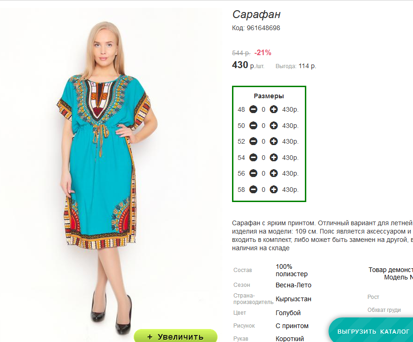Select the size 48 quantity value

tap(264, 109)
